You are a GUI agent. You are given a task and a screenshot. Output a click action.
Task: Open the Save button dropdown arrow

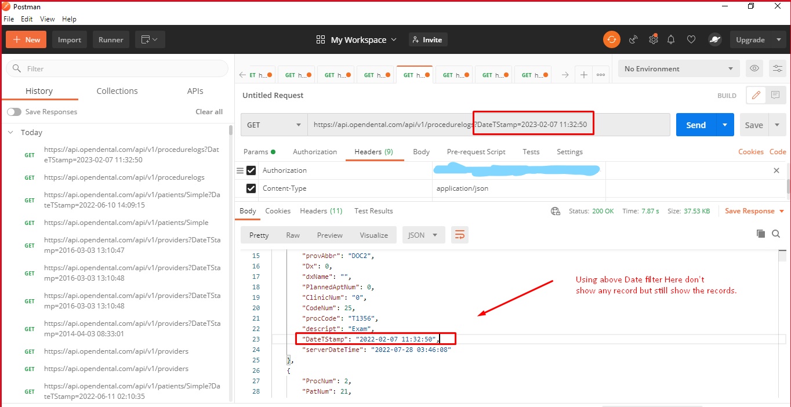coord(777,125)
